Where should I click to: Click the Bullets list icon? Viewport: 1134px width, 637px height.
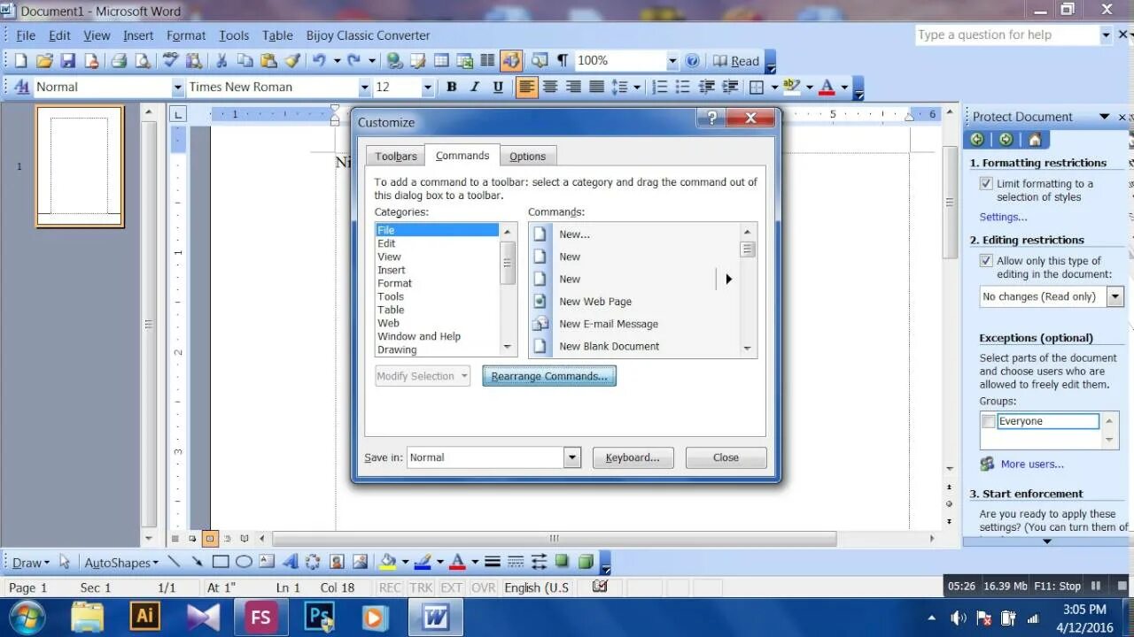(x=682, y=87)
